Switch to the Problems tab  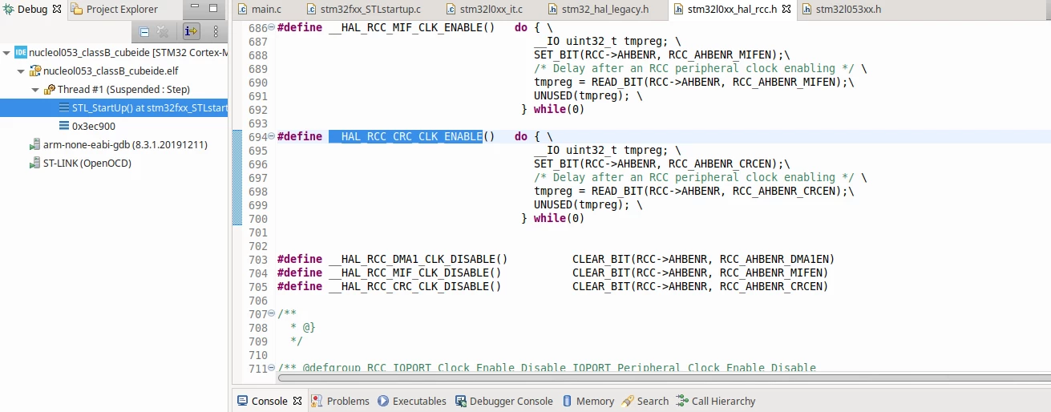(x=340, y=401)
